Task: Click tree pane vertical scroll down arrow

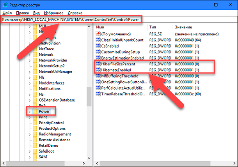Action: [89, 158]
